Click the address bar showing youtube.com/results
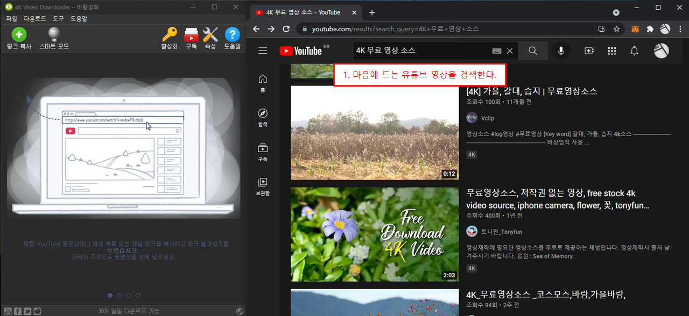The image size is (689, 316). pos(447,29)
